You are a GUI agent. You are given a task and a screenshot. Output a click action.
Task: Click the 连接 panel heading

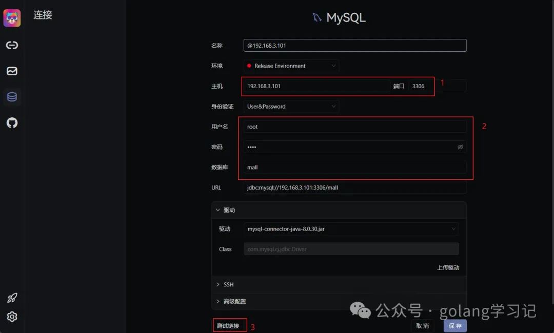(43, 15)
